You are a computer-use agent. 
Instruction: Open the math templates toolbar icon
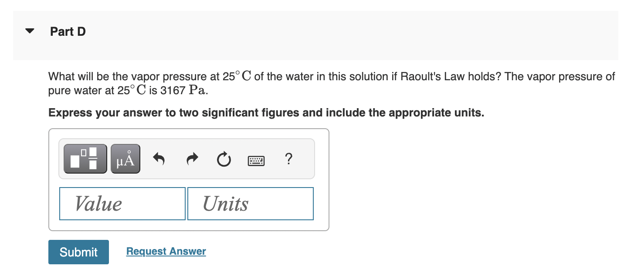click(85, 158)
